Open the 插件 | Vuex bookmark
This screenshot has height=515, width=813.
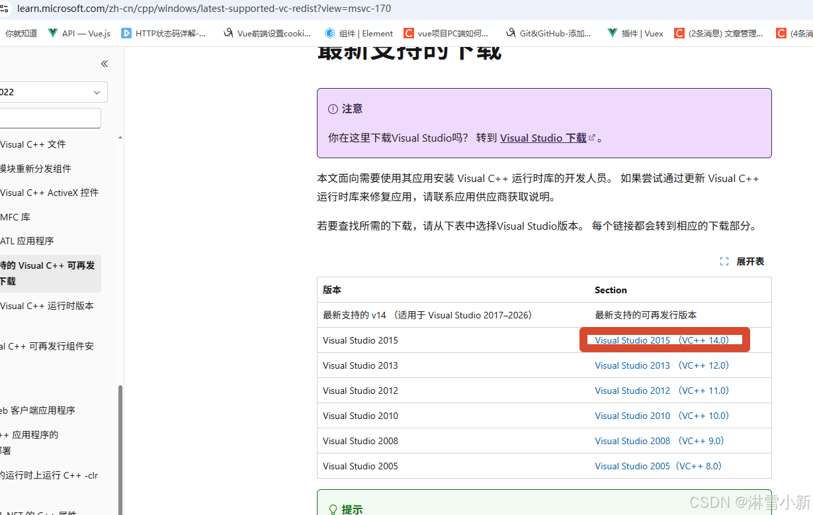635,33
